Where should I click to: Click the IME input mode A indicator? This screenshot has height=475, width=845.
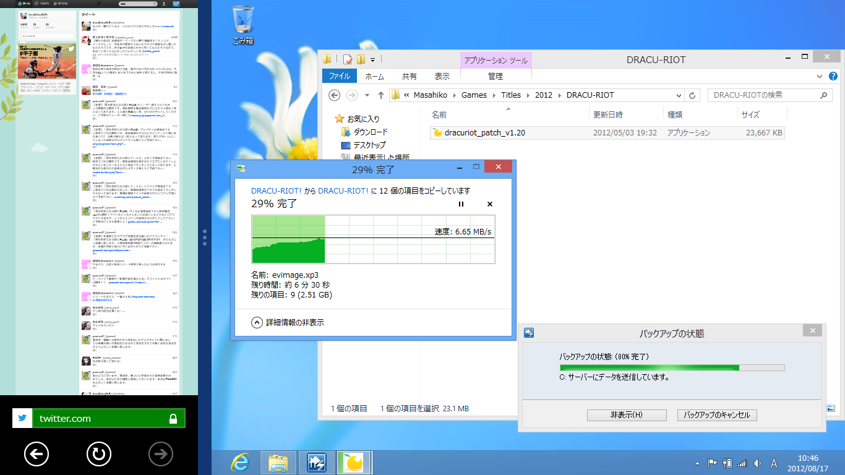click(x=774, y=463)
